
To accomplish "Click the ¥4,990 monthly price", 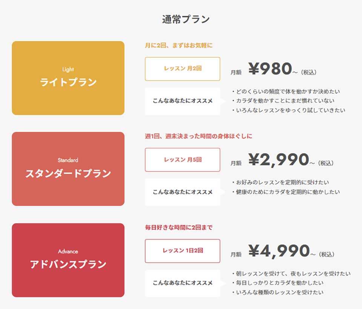I will [x=279, y=251].
